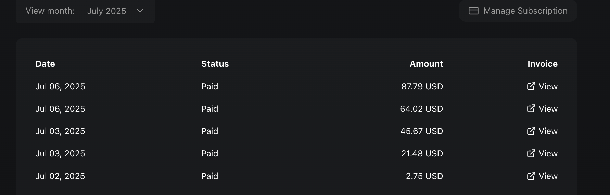Image resolution: width=610 pixels, height=195 pixels.
Task: Open the July 2025 month selector
Action: [x=115, y=11]
